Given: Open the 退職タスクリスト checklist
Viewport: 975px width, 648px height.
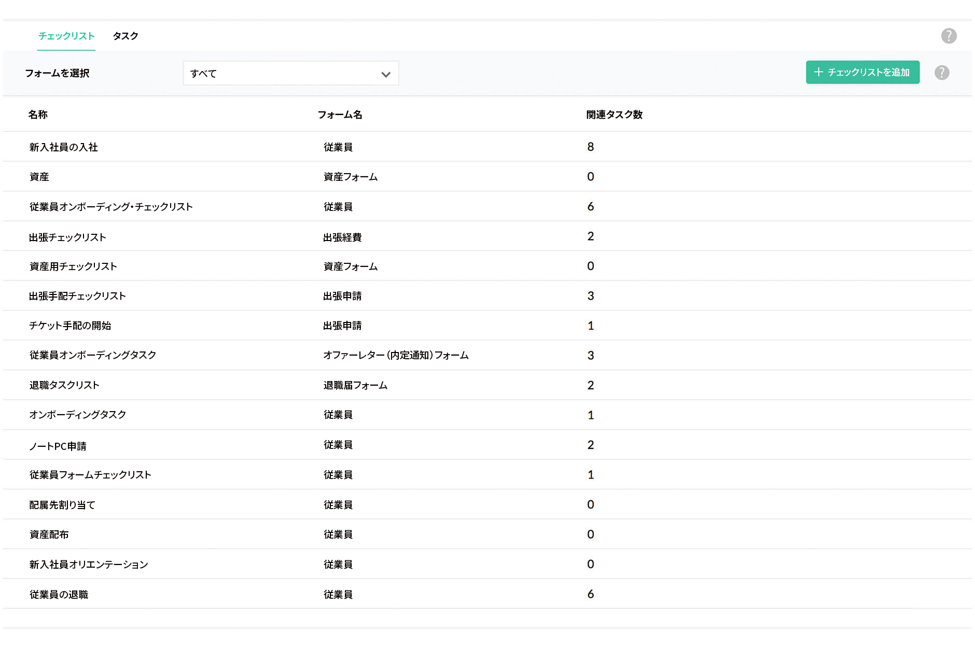Looking at the screenshot, I should tap(64, 385).
